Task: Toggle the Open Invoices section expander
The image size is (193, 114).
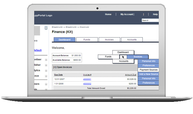Action: click(55, 67)
